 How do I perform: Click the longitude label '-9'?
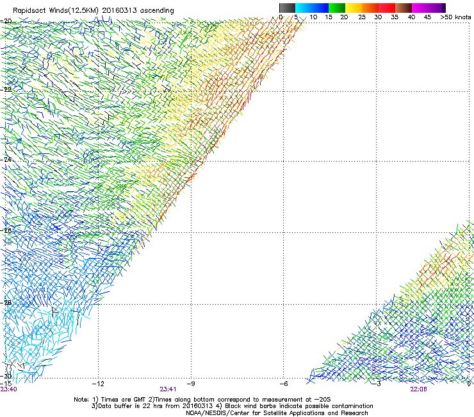[x=191, y=384]
